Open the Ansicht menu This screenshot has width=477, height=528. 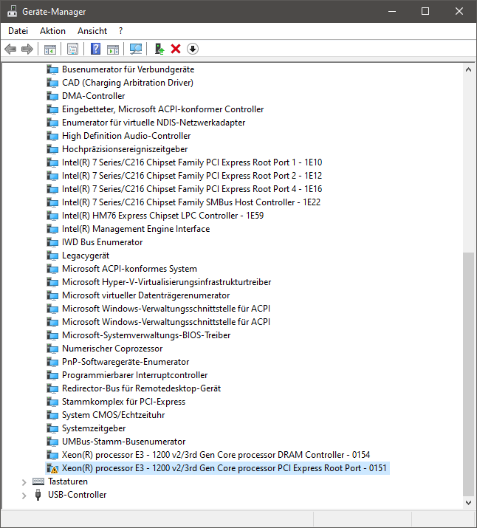(92, 31)
